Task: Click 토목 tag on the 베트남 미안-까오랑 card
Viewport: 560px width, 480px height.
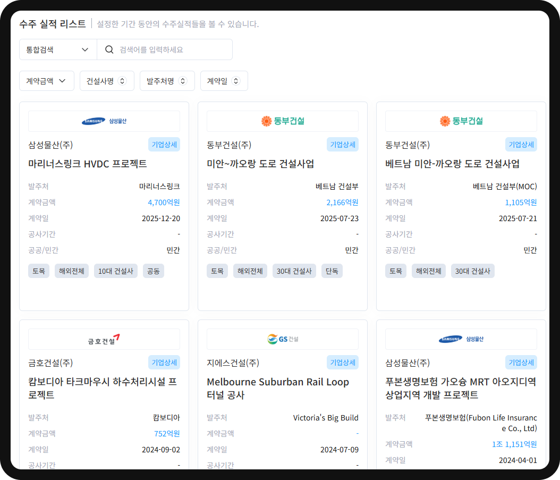Action: pos(396,271)
